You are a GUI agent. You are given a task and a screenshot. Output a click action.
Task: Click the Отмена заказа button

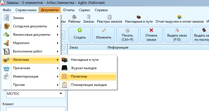pos(151,35)
